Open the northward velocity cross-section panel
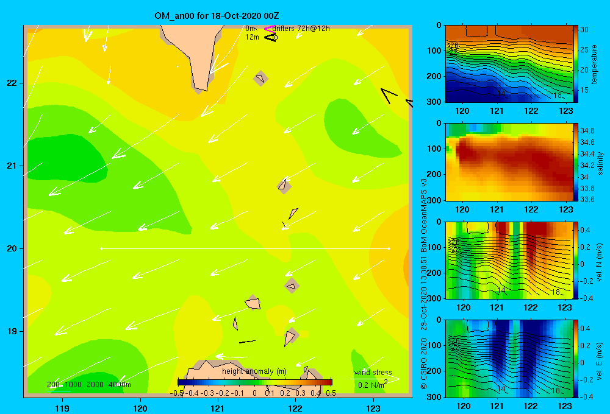 [509, 260]
